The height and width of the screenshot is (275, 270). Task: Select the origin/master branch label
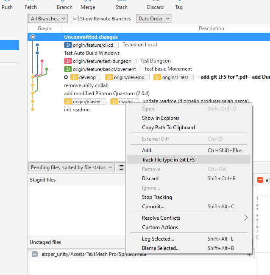tap(85, 102)
